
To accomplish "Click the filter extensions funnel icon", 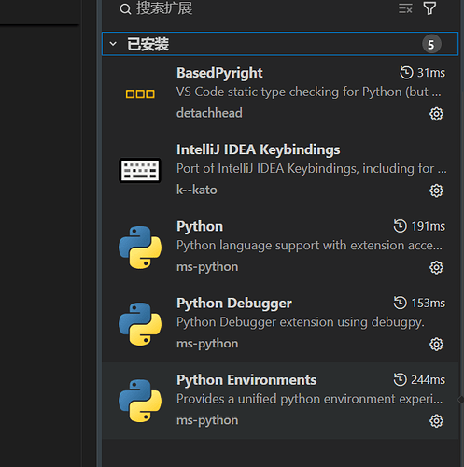I will [x=429, y=8].
